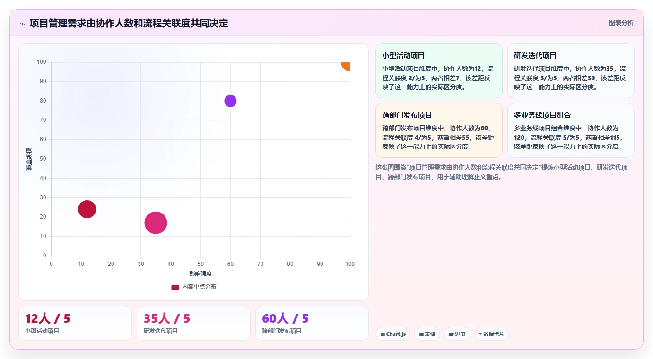This screenshot has width=653, height=359.
Task: Select the purple bubble at x=60
Action: [230, 101]
